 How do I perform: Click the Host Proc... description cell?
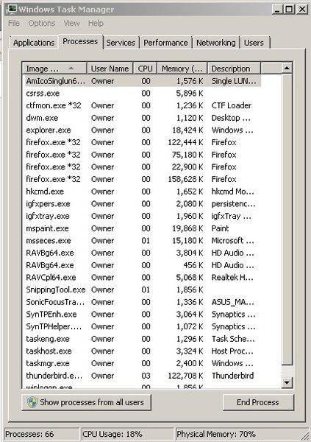232,351
